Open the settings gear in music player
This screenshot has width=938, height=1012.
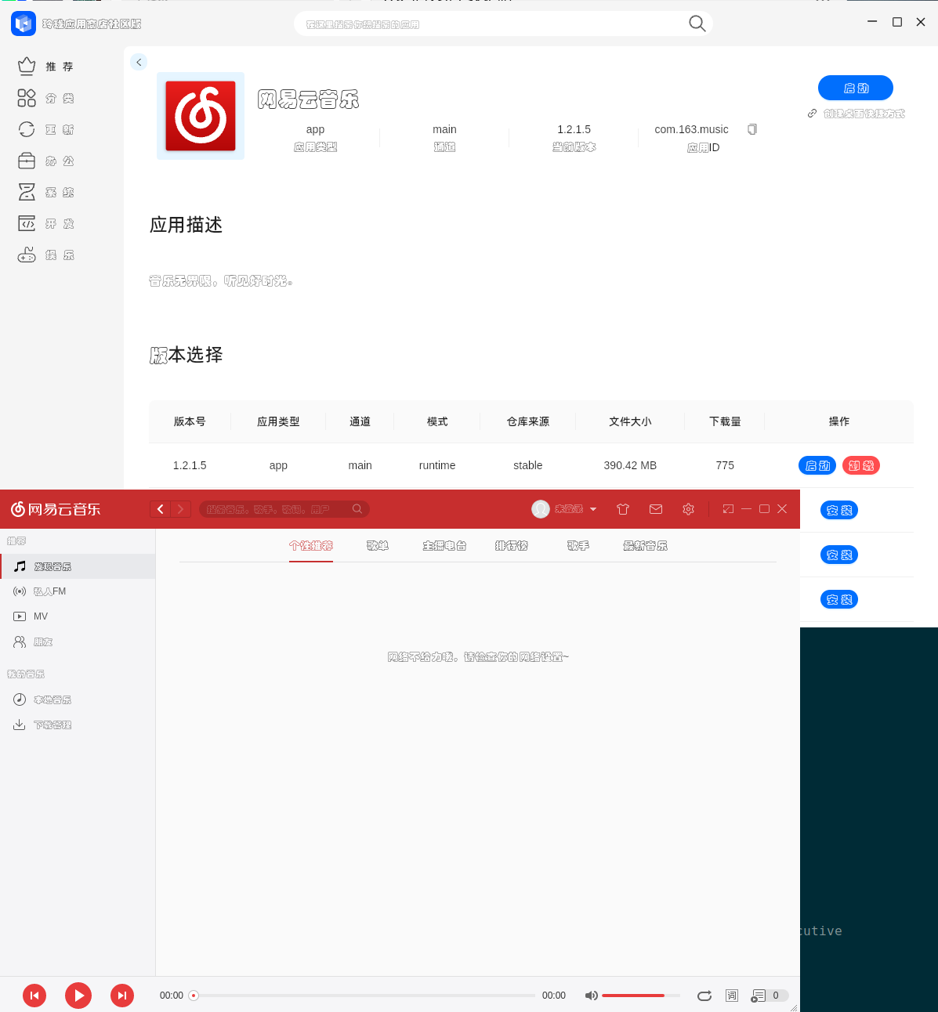click(x=688, y=509)
